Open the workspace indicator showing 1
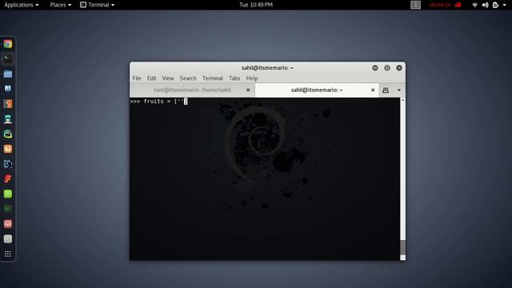The image size is (512, 288). (x=415, y=5)
